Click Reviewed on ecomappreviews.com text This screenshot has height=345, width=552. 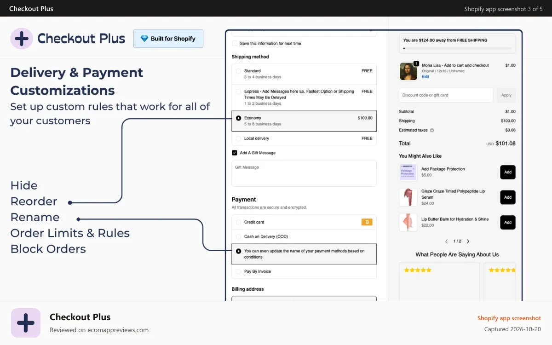[99, 330]
